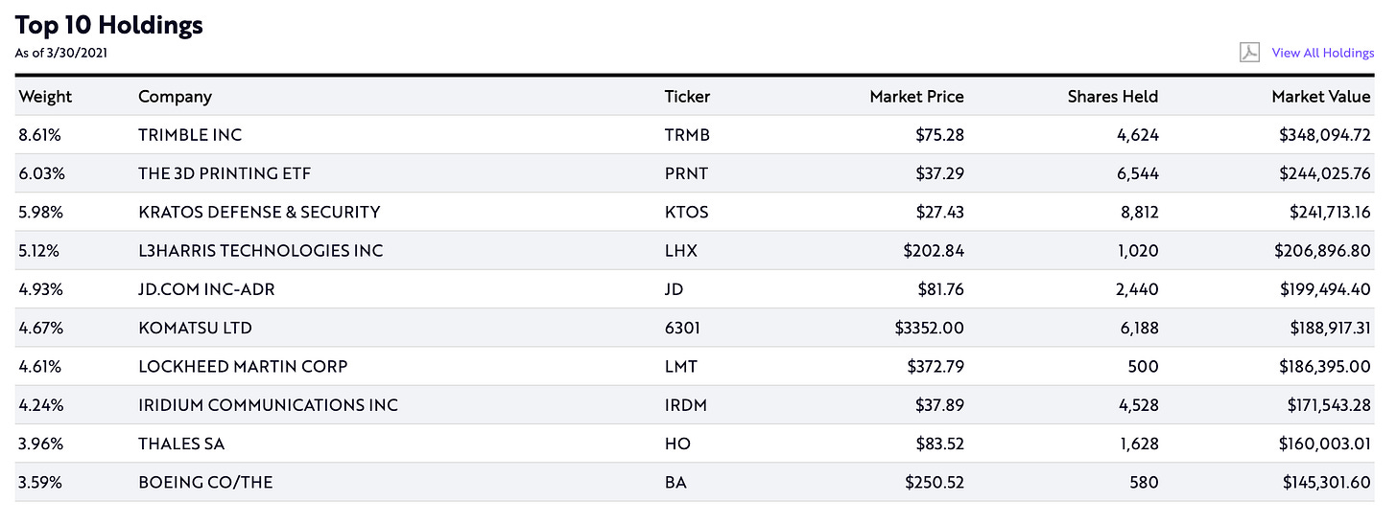1397x524 pixels.
Task: Click the Company column header
Action: click(175, 97)
